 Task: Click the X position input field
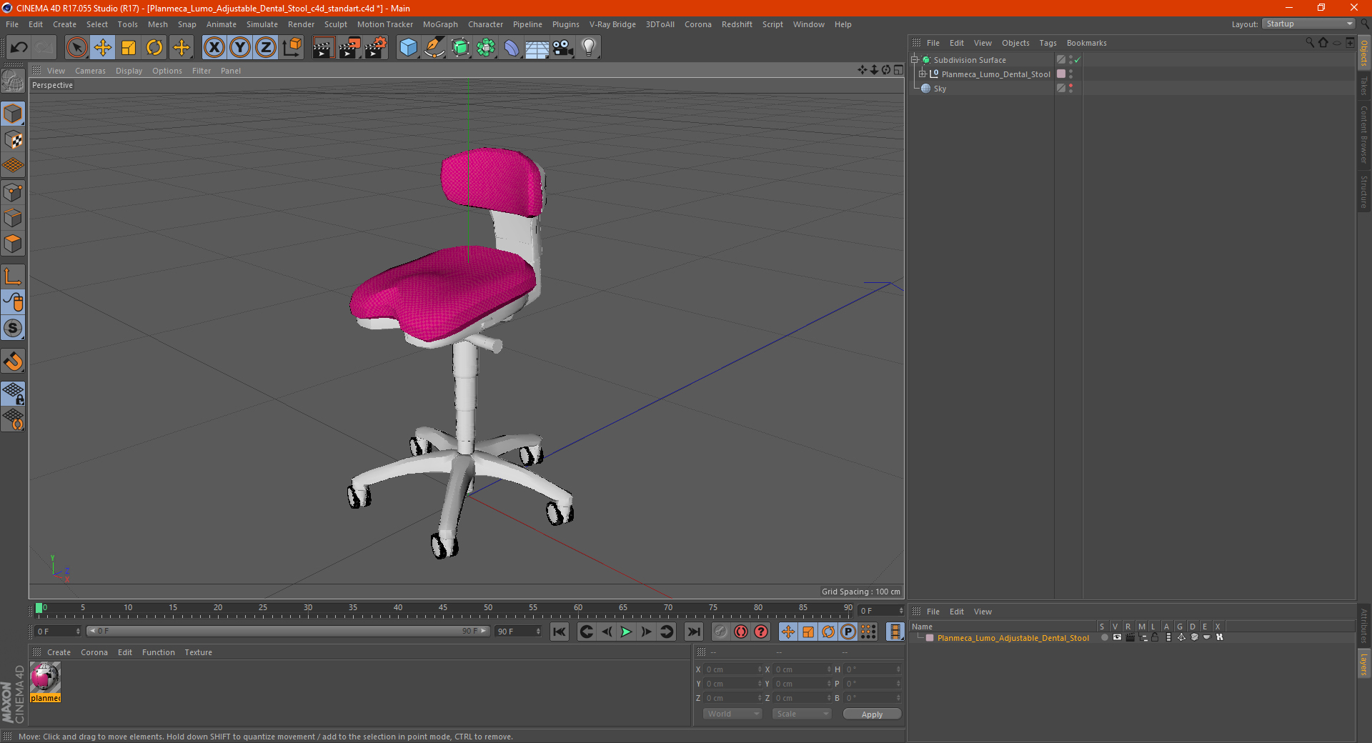(x=733, y=669)
